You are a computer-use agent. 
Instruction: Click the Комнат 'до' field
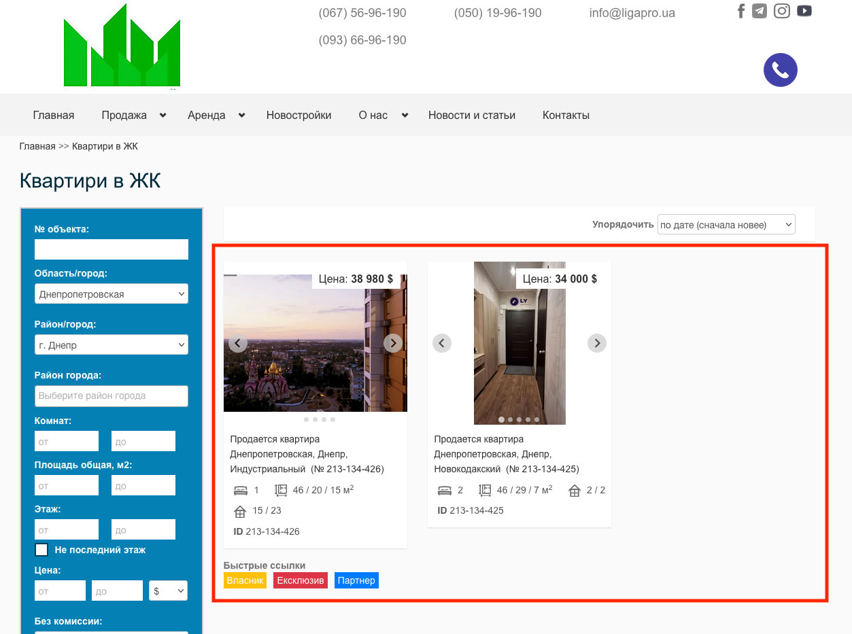pos(143,441)
